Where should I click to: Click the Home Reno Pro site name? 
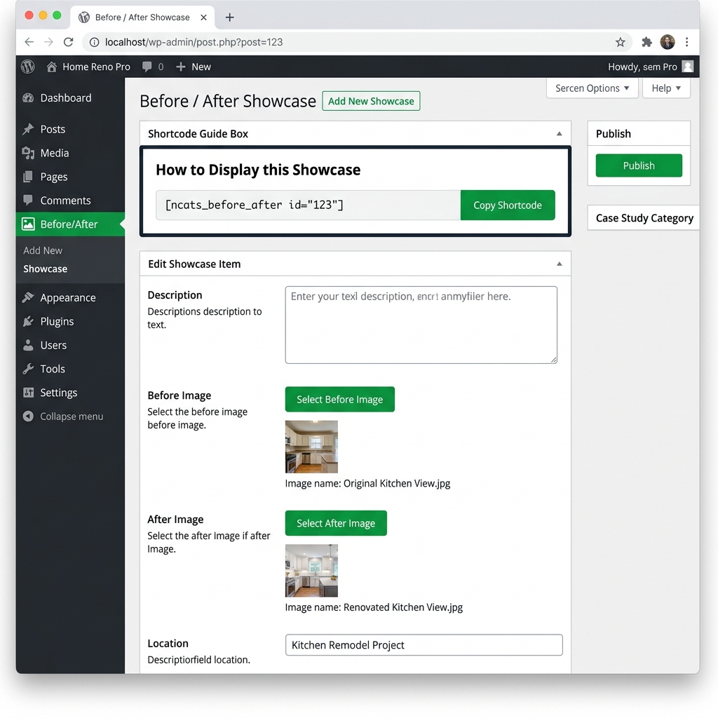point(96,67)
